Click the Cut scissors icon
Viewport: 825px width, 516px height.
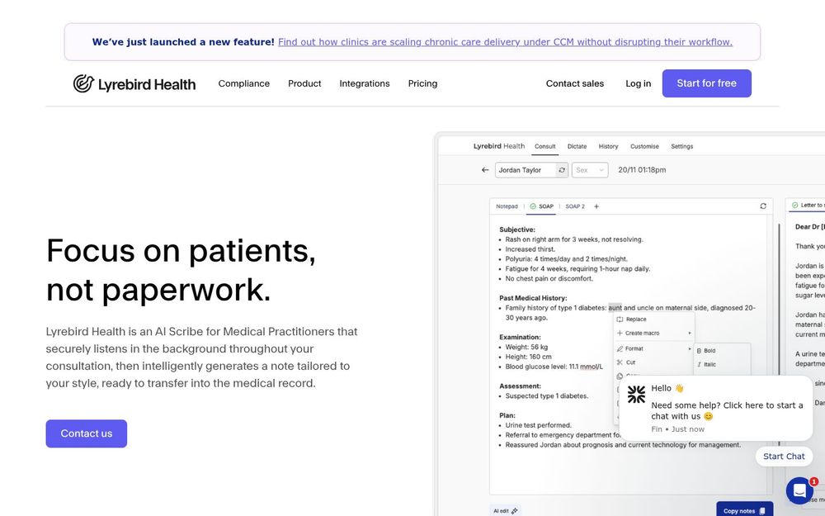pyautogui.click(x=620, y=362)
